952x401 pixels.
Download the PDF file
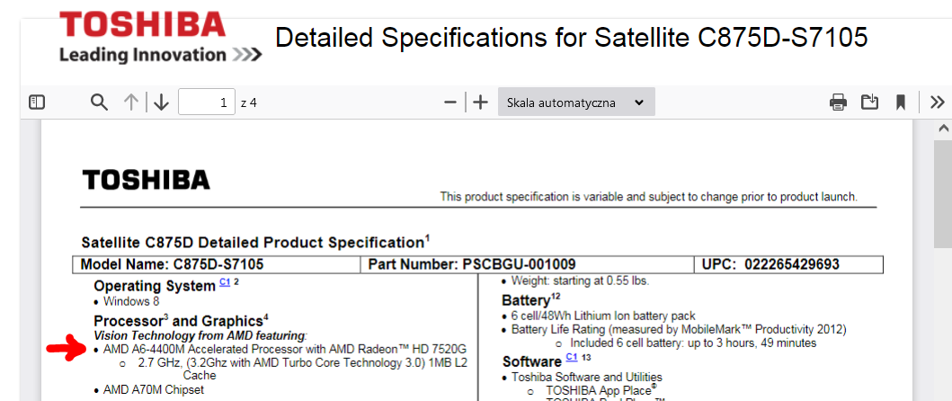(x=870, y=102)
